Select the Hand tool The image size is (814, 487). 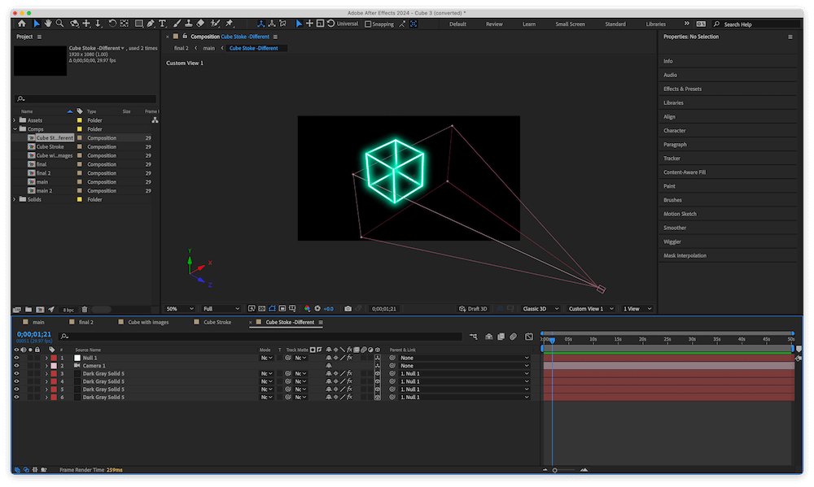(48, 24)
